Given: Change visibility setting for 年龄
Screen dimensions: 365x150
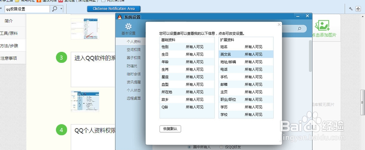Looking at the screenshot, I should (x=195, y=62).
